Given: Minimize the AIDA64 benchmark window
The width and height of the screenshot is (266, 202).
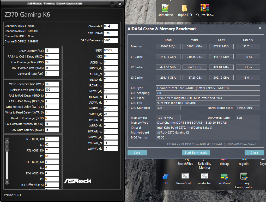Looking at the screenshot, I should (248, 28).
